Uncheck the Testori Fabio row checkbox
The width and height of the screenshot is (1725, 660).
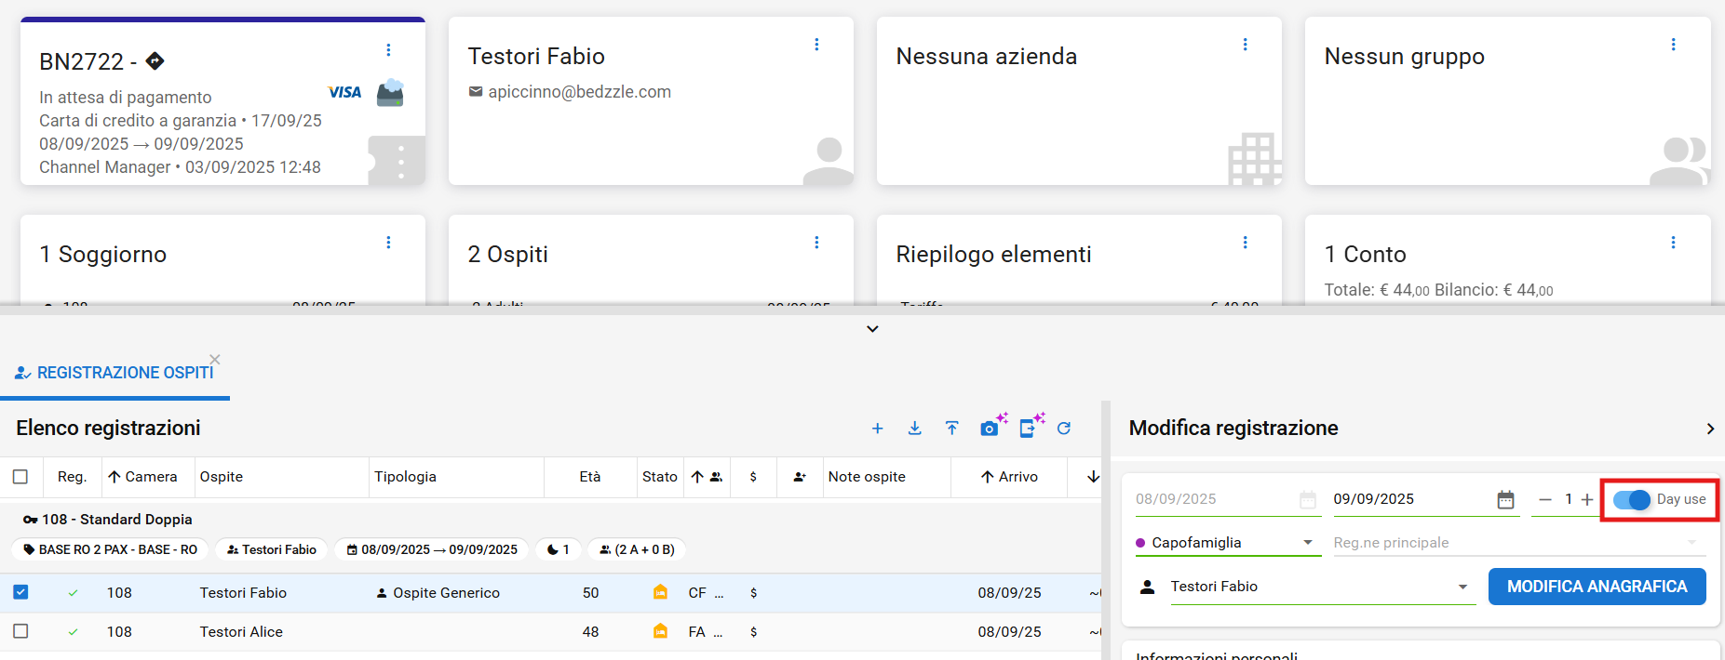pyautogui.click(x=20, y=592)
